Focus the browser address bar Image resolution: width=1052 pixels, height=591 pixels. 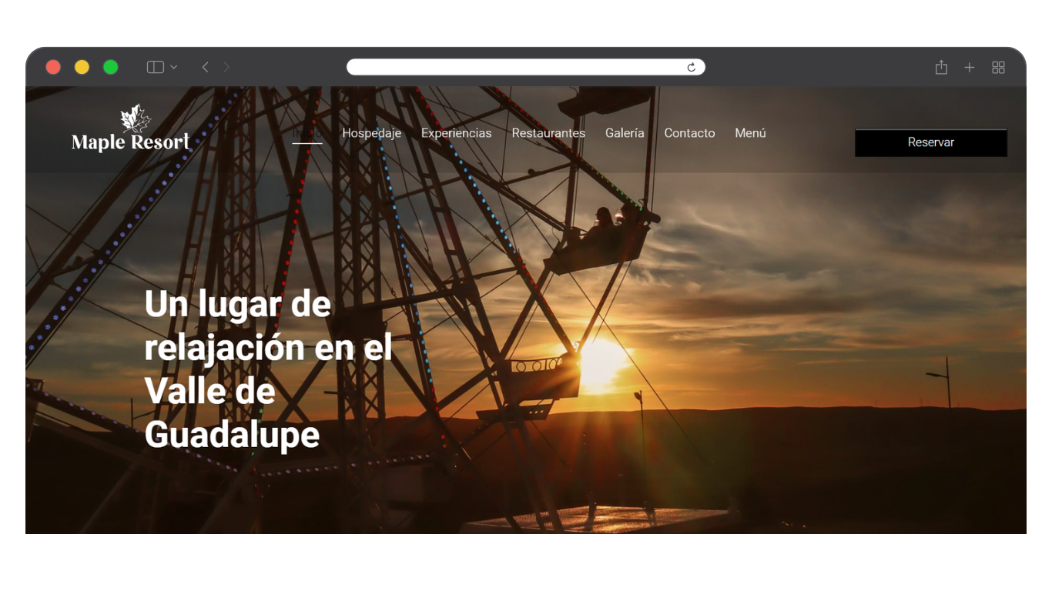526,68
